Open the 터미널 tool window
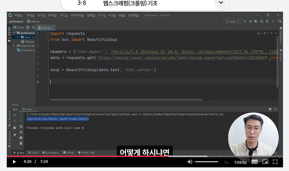The image size is (289, 171). coord(68,153)
